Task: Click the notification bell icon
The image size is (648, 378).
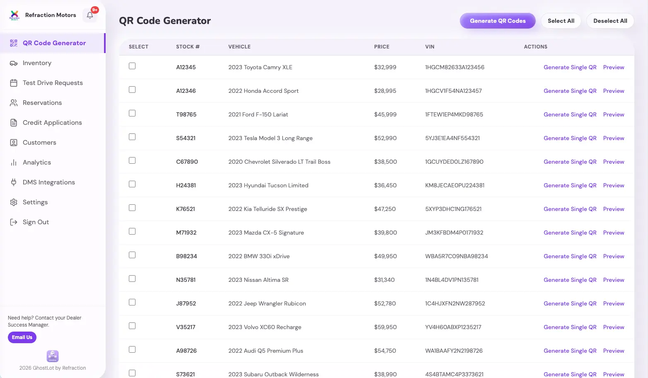Action: [x=90, y=15]
